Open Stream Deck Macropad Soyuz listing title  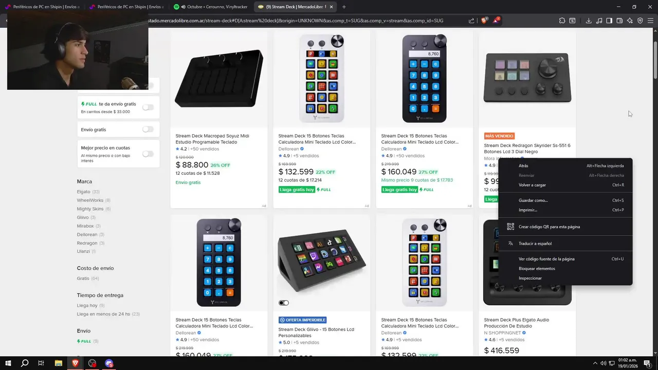(212, 139)
